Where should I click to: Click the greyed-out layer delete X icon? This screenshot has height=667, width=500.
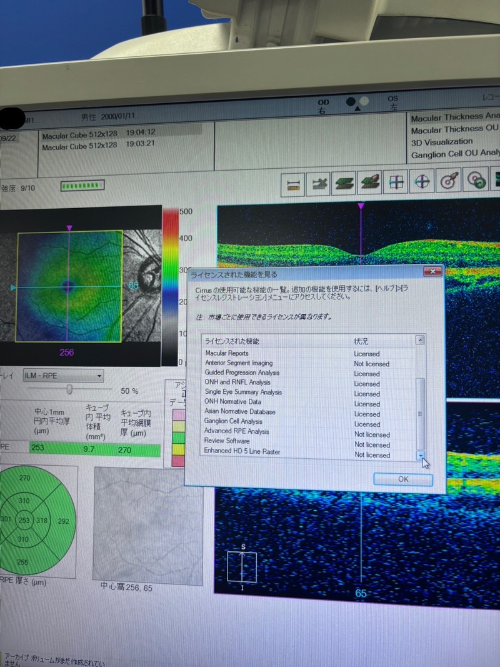(x=320, y=184)
